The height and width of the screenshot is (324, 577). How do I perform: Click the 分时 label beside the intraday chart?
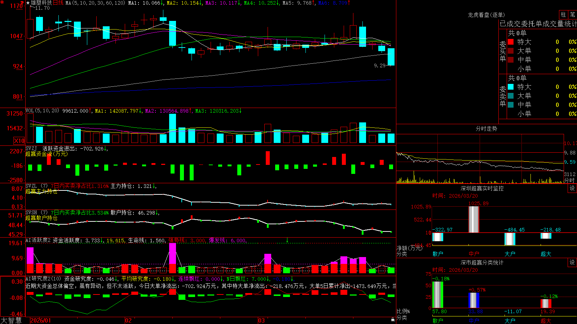(569, 180)
